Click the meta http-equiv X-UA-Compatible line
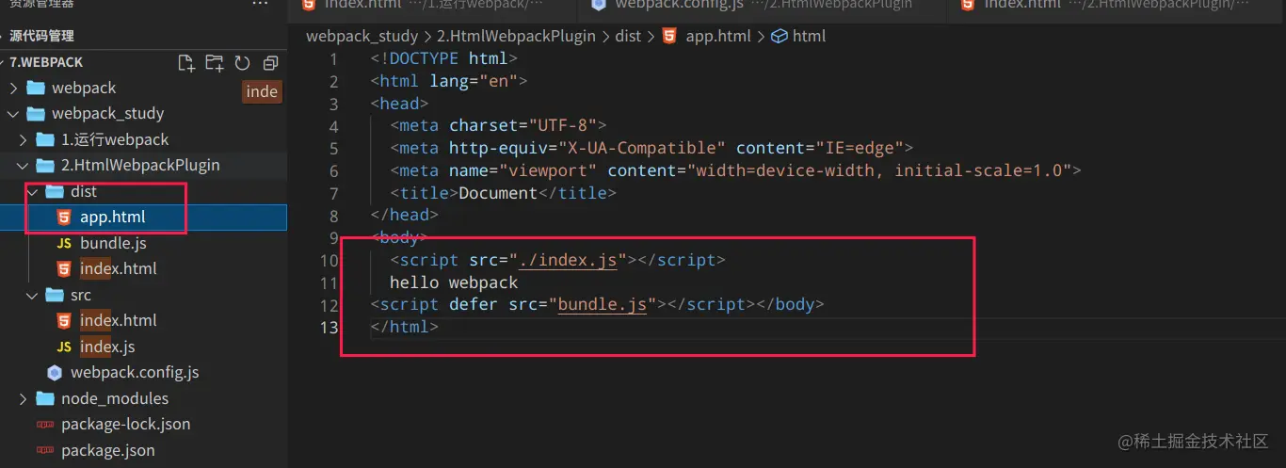This screenshot has height=468, width=1286. (x=651, y=148)
